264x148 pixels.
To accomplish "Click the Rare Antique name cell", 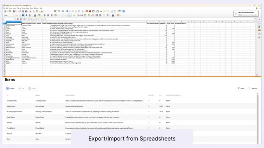I will [x=40, y=106].
